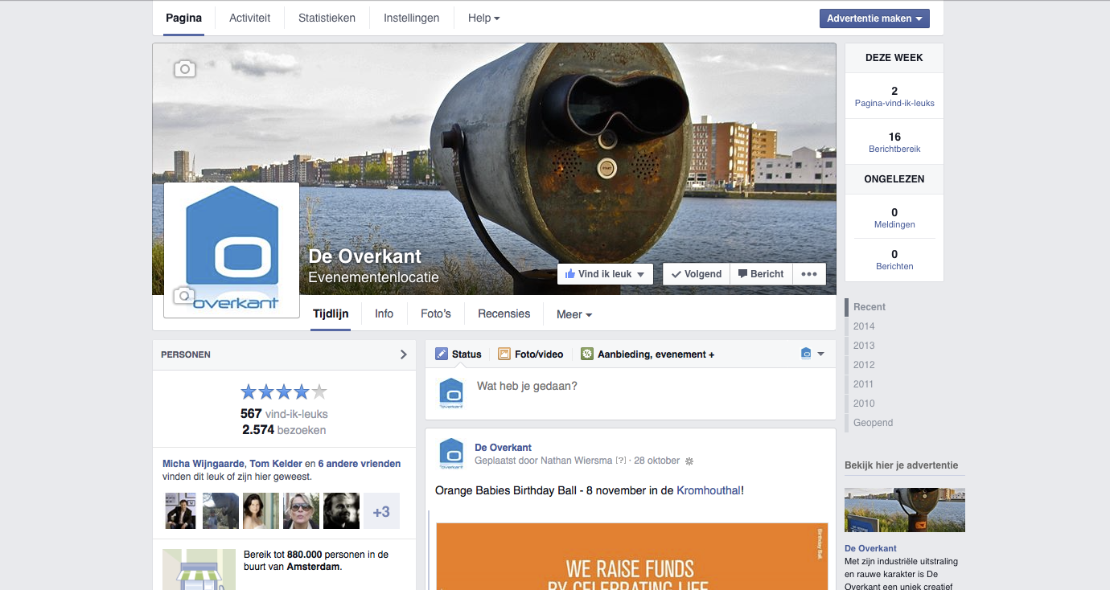
Task: Toggle the Volgend following button
Action: [x=697, y=274]
